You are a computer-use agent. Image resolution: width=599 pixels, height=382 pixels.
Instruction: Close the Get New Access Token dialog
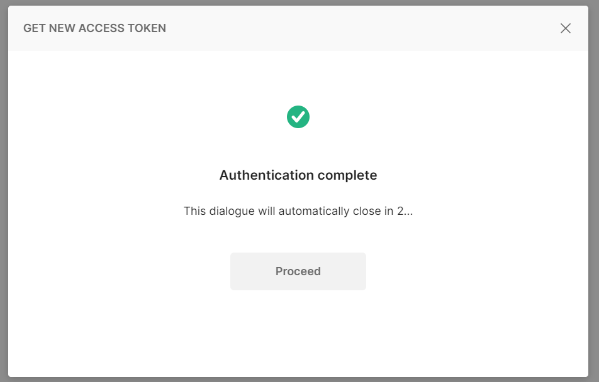pos(565,28)
